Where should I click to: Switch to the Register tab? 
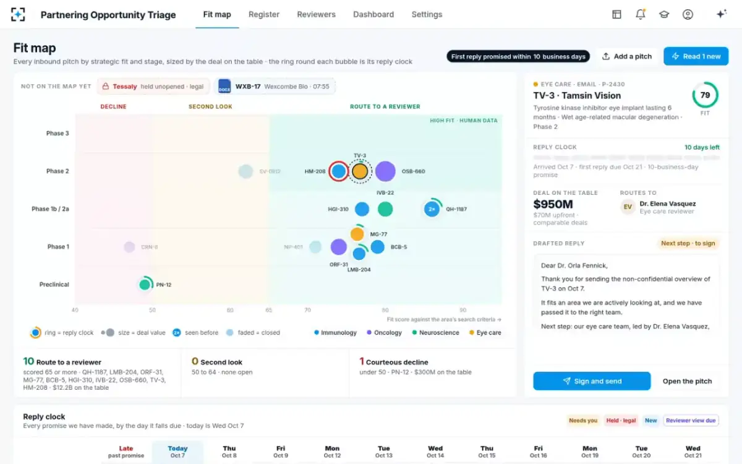[x=264, y=14]
